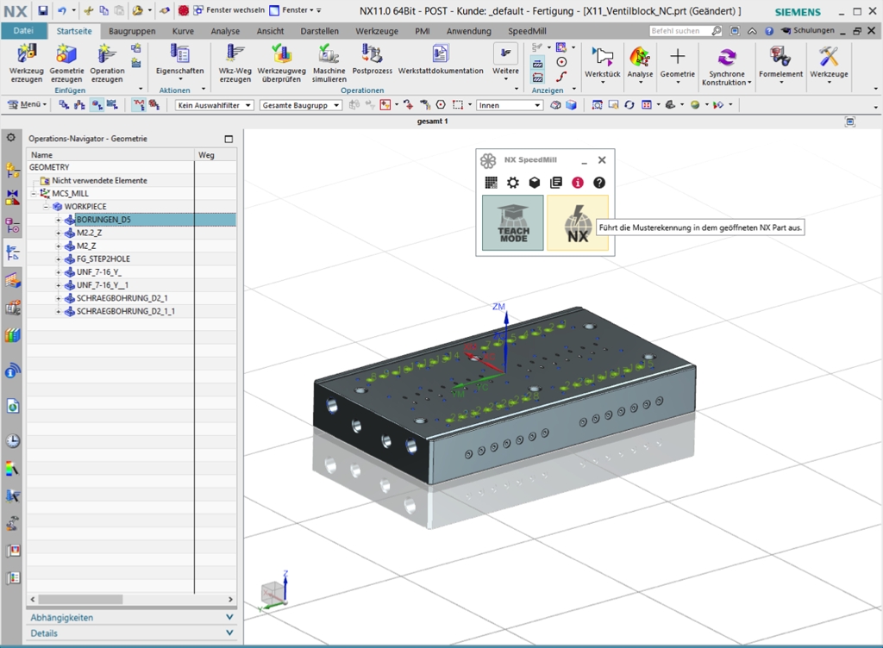Close the NX SpeedMill dialog
This screenshot has height=648, width=883.
click(x=601, y=159)
